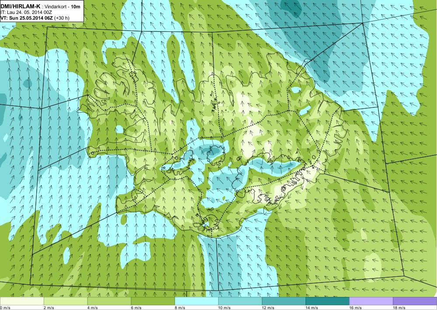The width and height of the screenshot is (437, 310).
Task: Select the 8–10 m/s light cyan legend swatch
Action: click(197, 301)
